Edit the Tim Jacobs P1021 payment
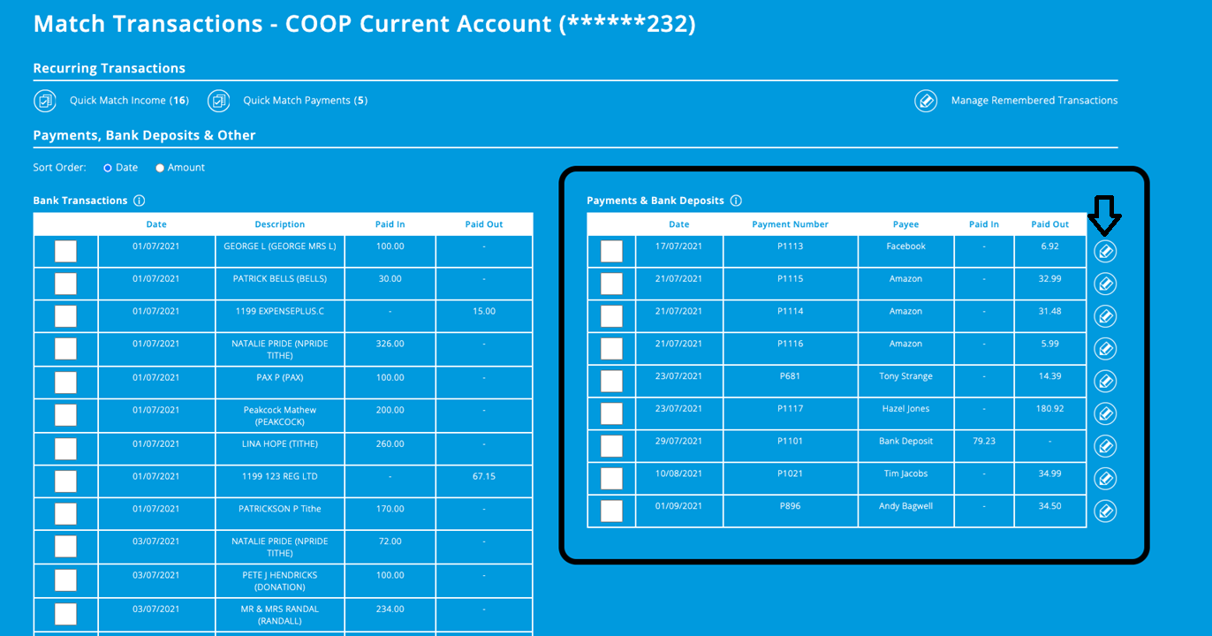This screenshot has height=636, width=1212. tap(1105, 479)
